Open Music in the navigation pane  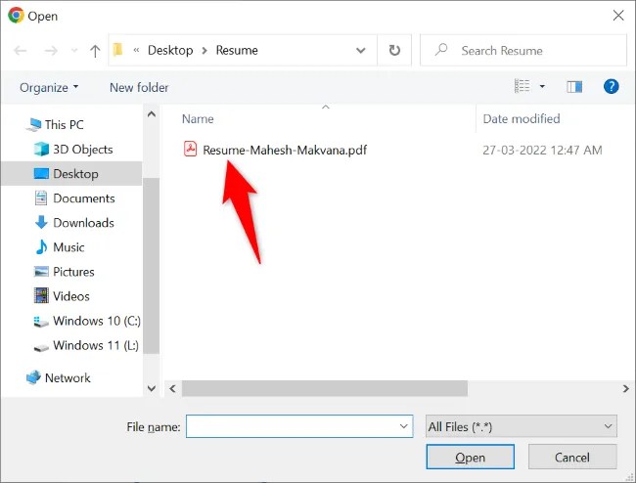tap(60, 247)
